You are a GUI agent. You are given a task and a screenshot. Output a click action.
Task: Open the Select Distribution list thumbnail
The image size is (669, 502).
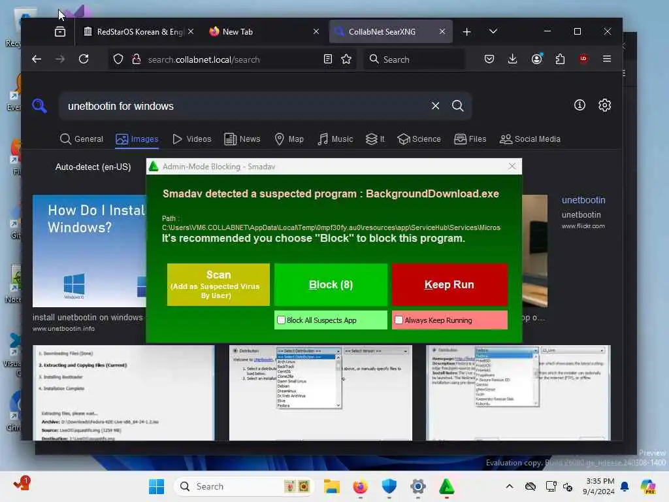[x=320, y=393]
